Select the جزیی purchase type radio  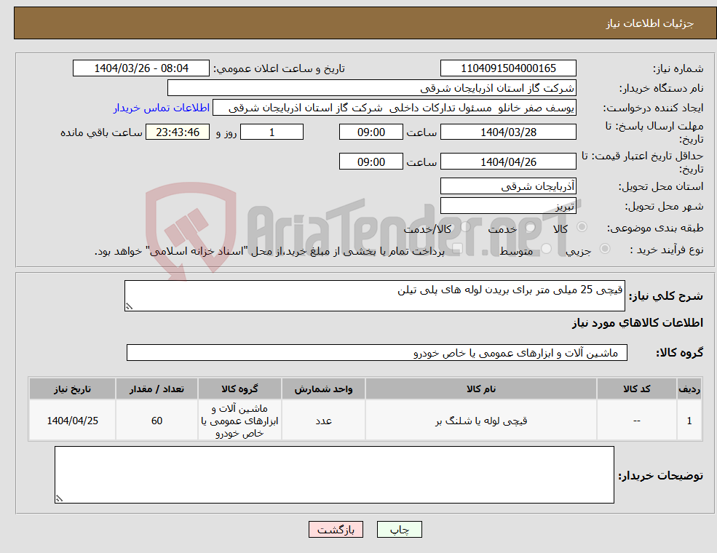604,249
